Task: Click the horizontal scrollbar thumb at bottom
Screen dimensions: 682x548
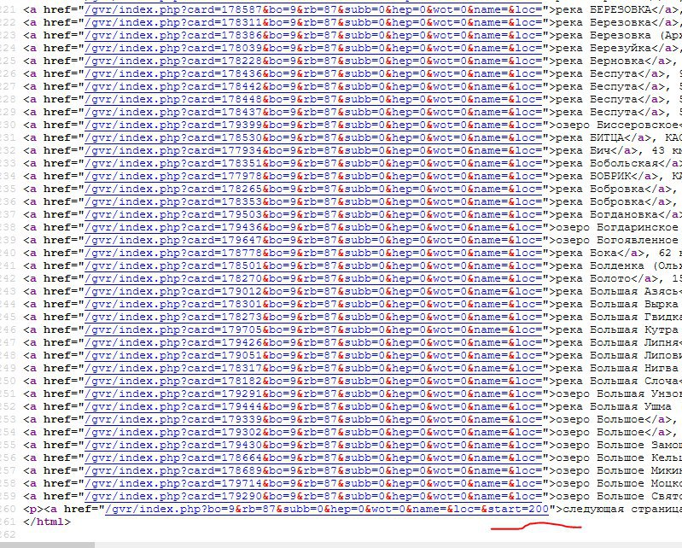Action: [x=47, y=545]
